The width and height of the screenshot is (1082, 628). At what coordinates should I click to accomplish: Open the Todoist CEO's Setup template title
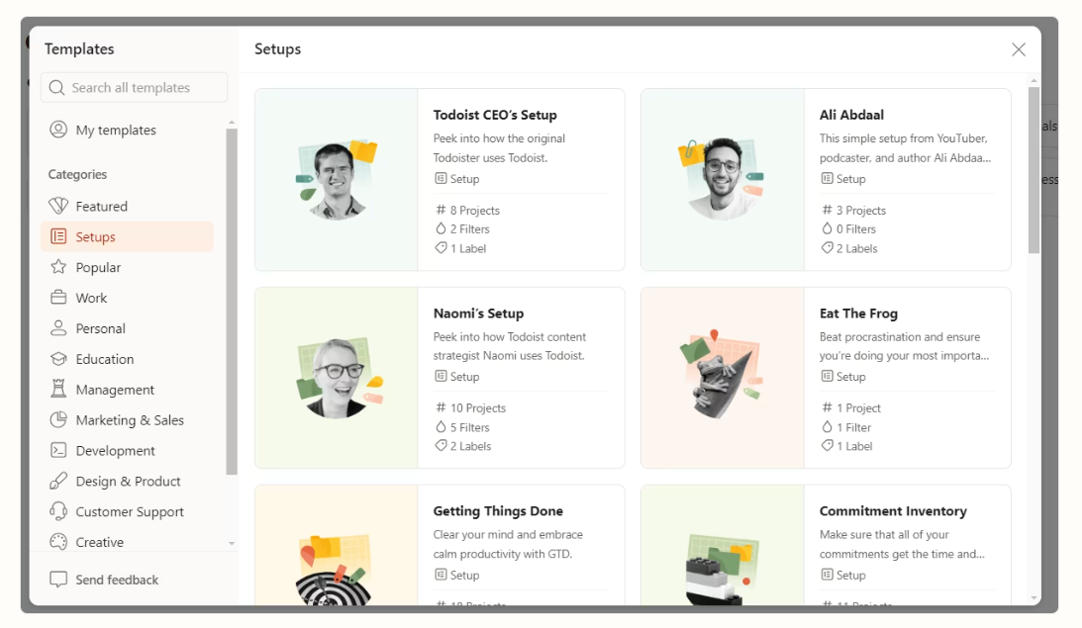pyautogui.click(x=495, y=115)
